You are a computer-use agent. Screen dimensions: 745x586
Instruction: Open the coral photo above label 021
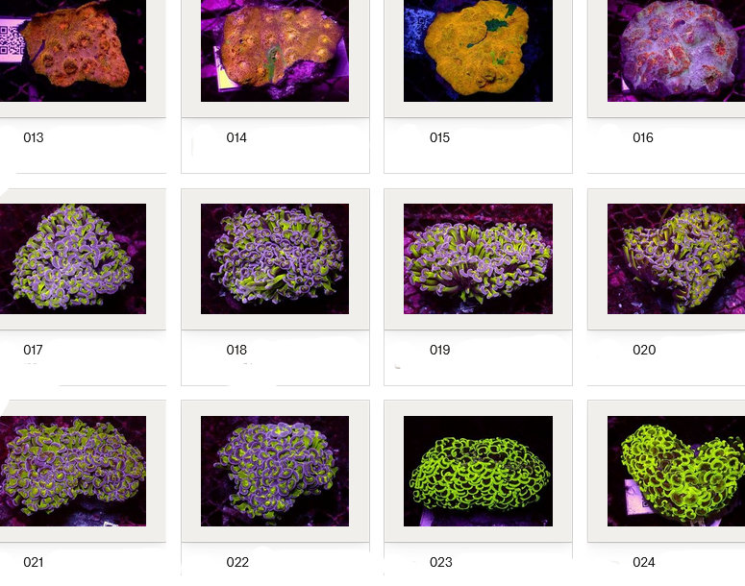[x=72, y=471]
